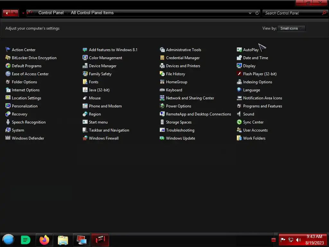Open Storage Spaces link
The image size is (329, 247).
tap(179, 122)
